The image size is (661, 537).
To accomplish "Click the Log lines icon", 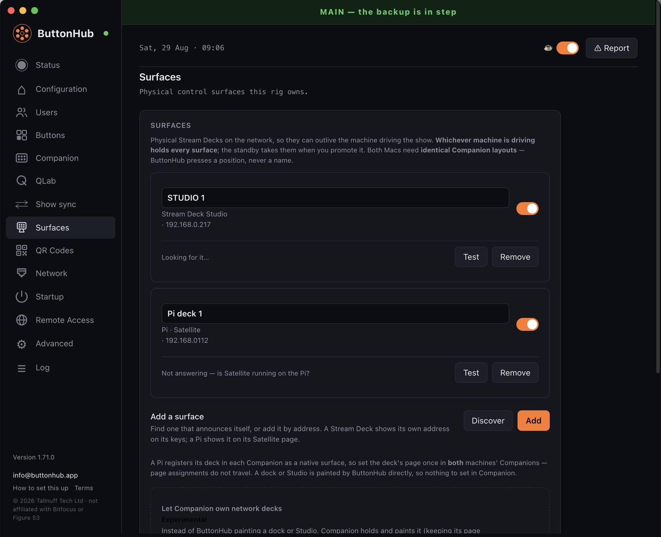I will tap(22, 368).
